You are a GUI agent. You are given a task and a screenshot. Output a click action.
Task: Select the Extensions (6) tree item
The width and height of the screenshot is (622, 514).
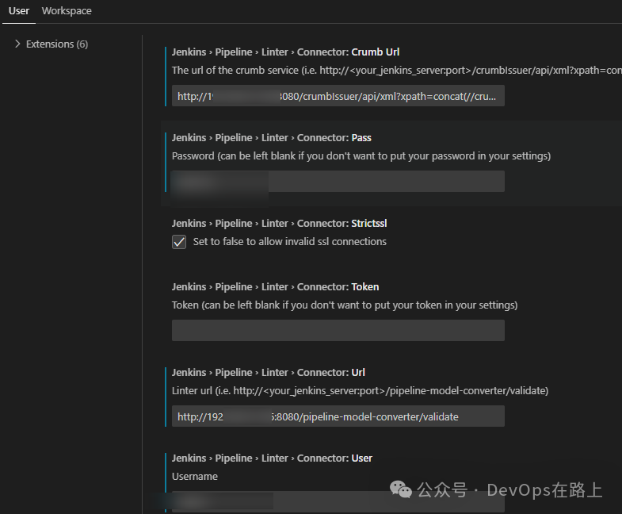(57, 44)
